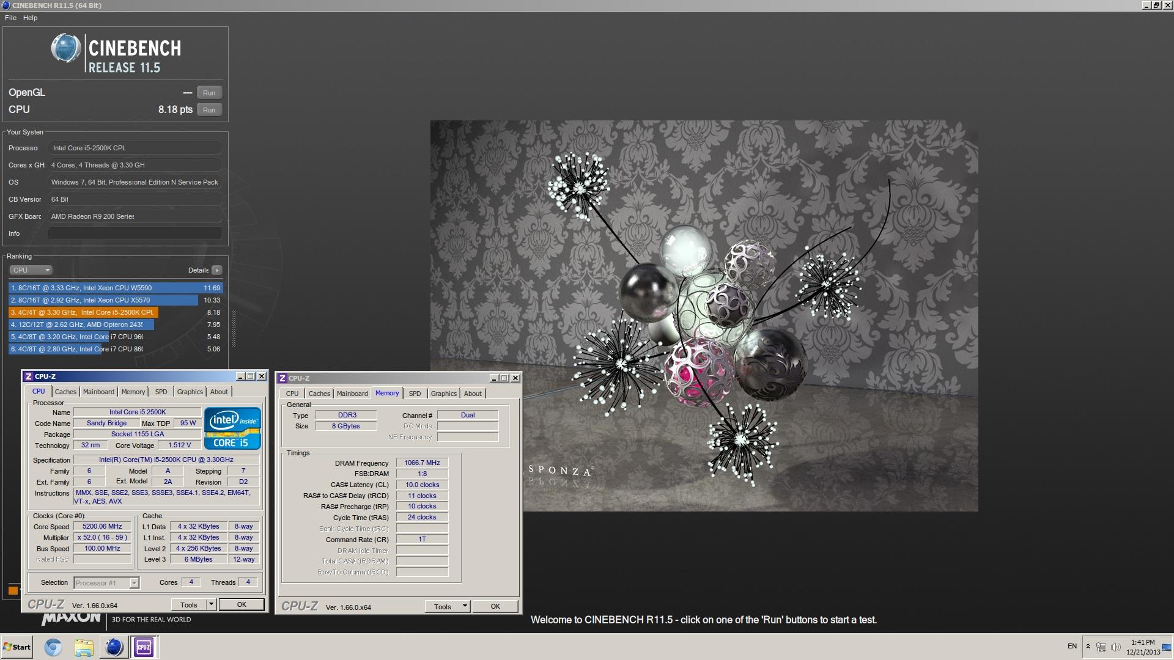Viewport: 1174px width, 660px height.
Task: Click the Cinebench title bar app icon
Action: 6,5
